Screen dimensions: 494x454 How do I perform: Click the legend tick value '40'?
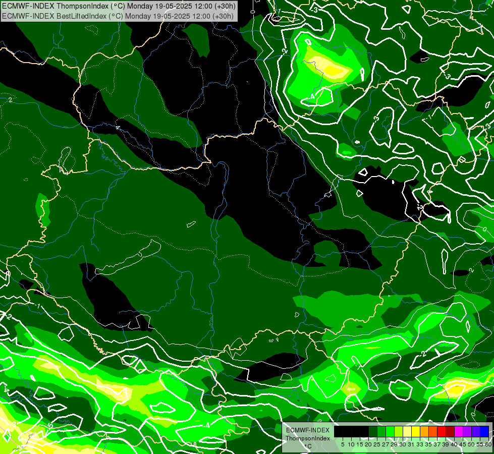click(454, 444)
